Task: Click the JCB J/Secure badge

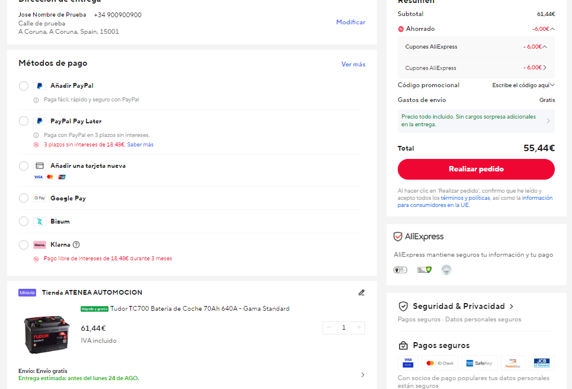Action: click(542, 363)
